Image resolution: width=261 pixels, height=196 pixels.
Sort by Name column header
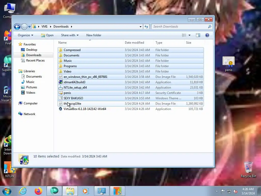pyautogui.click(x=90, y=43)
